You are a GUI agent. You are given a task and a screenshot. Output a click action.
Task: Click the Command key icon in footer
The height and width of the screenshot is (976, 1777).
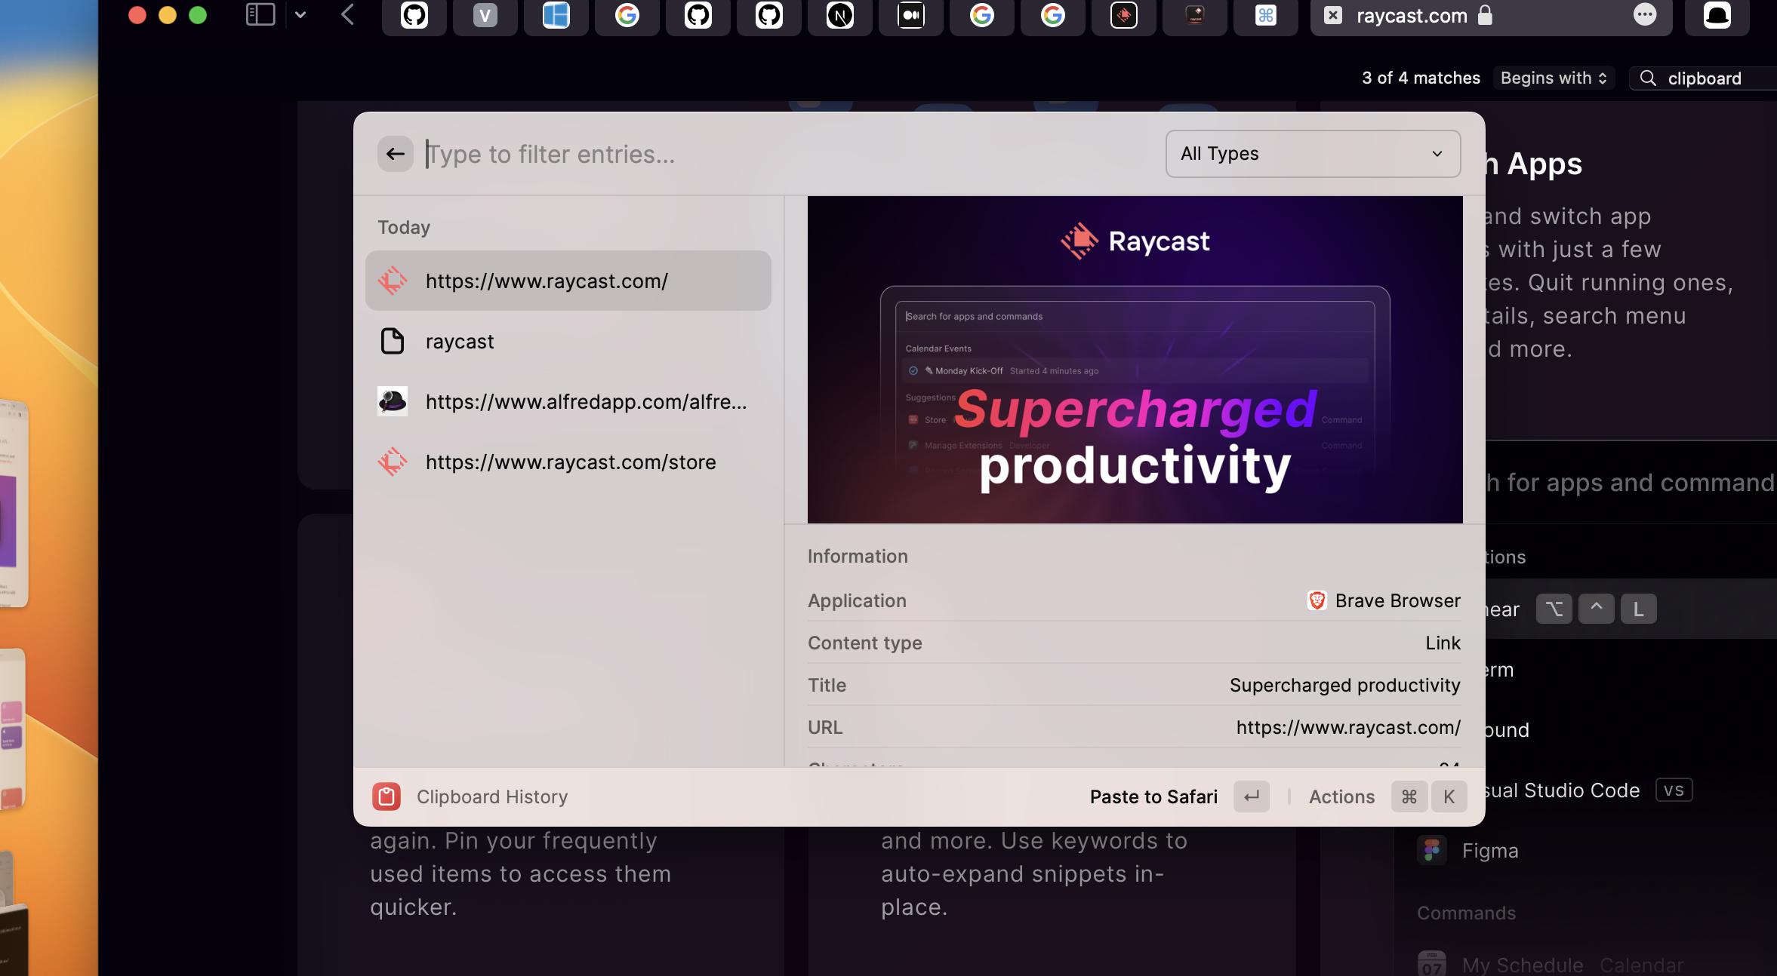(1409, 796)
